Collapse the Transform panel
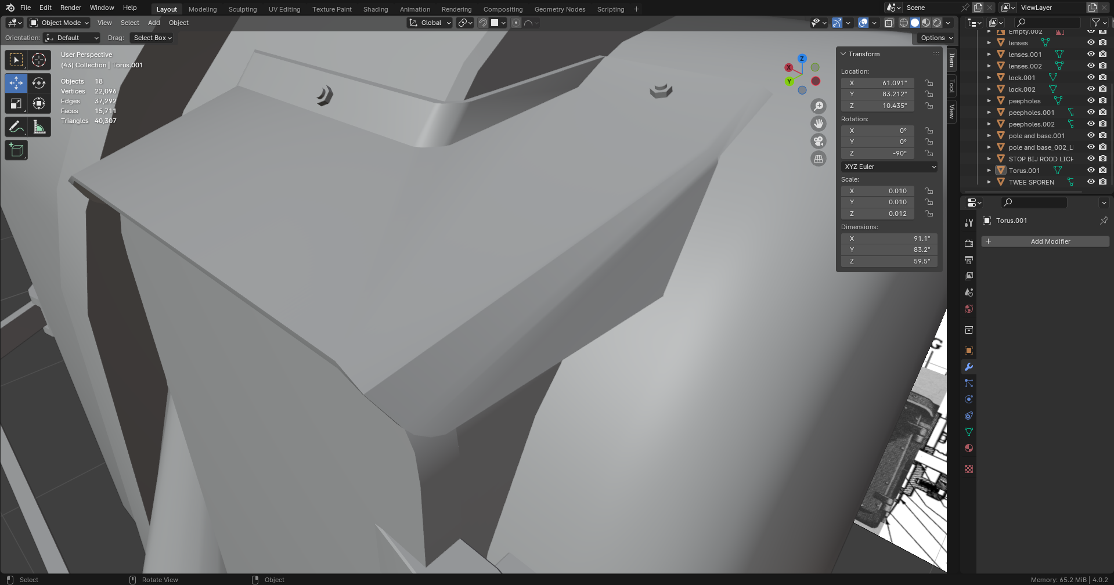1114x585 pixels. coord(843,54)
